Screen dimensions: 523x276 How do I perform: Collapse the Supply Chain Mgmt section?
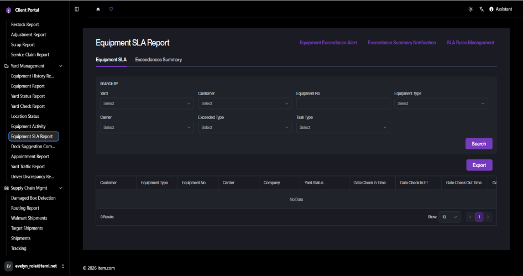[x=61, y=188]
